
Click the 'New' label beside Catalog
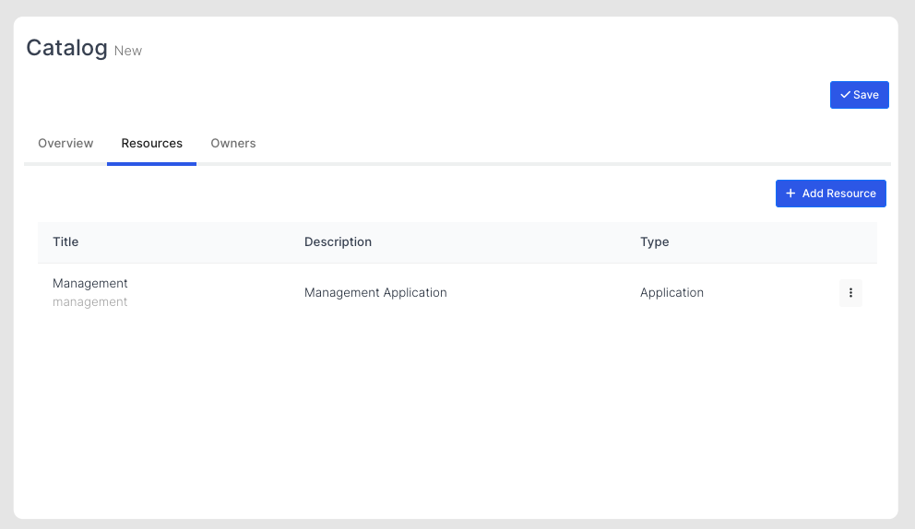(x=128, y=51)
